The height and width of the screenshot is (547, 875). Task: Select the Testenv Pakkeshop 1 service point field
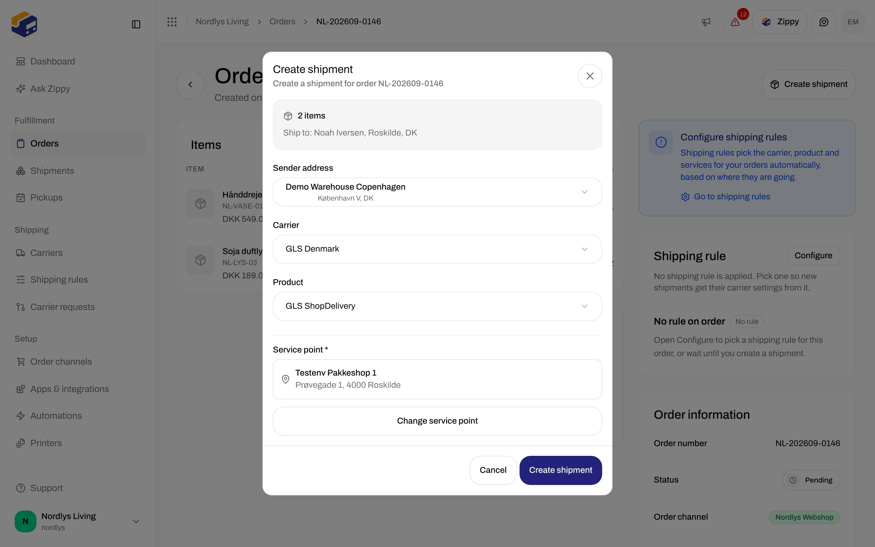[437, 379]
